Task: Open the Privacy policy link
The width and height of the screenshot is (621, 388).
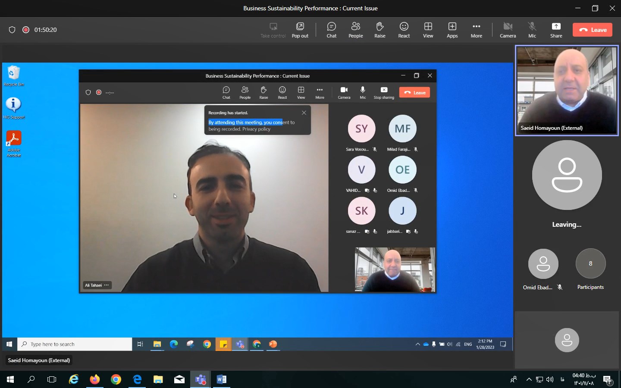Action: tap(256, 129)
